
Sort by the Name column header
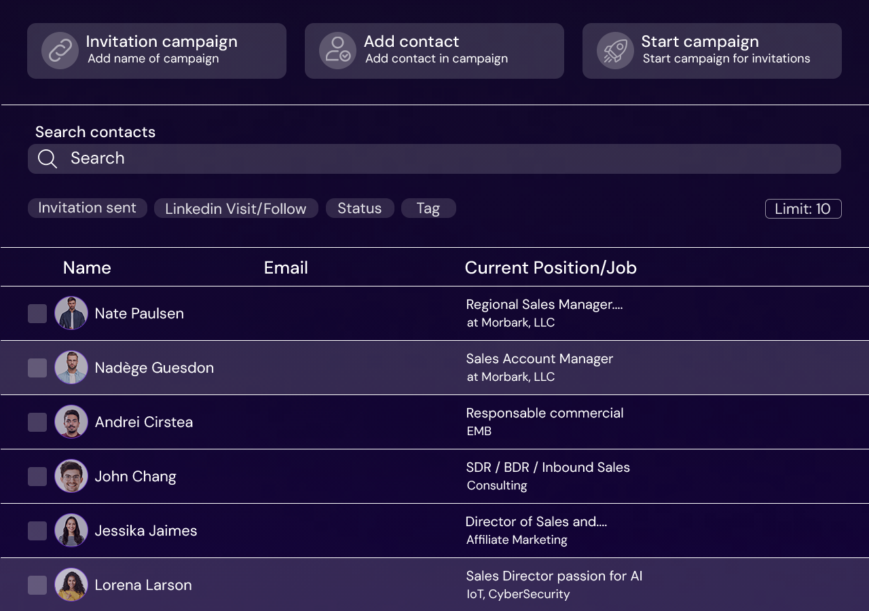pyautogui.click(x=87, y=267)
